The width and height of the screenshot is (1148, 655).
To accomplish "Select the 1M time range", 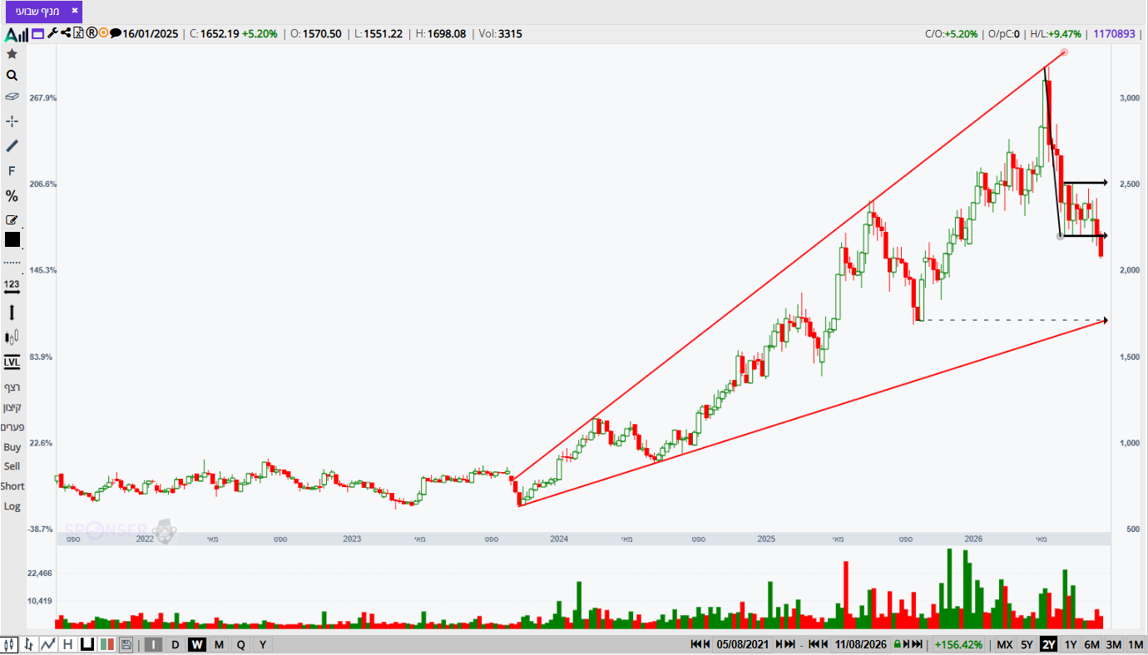I will pos(1136,644).
